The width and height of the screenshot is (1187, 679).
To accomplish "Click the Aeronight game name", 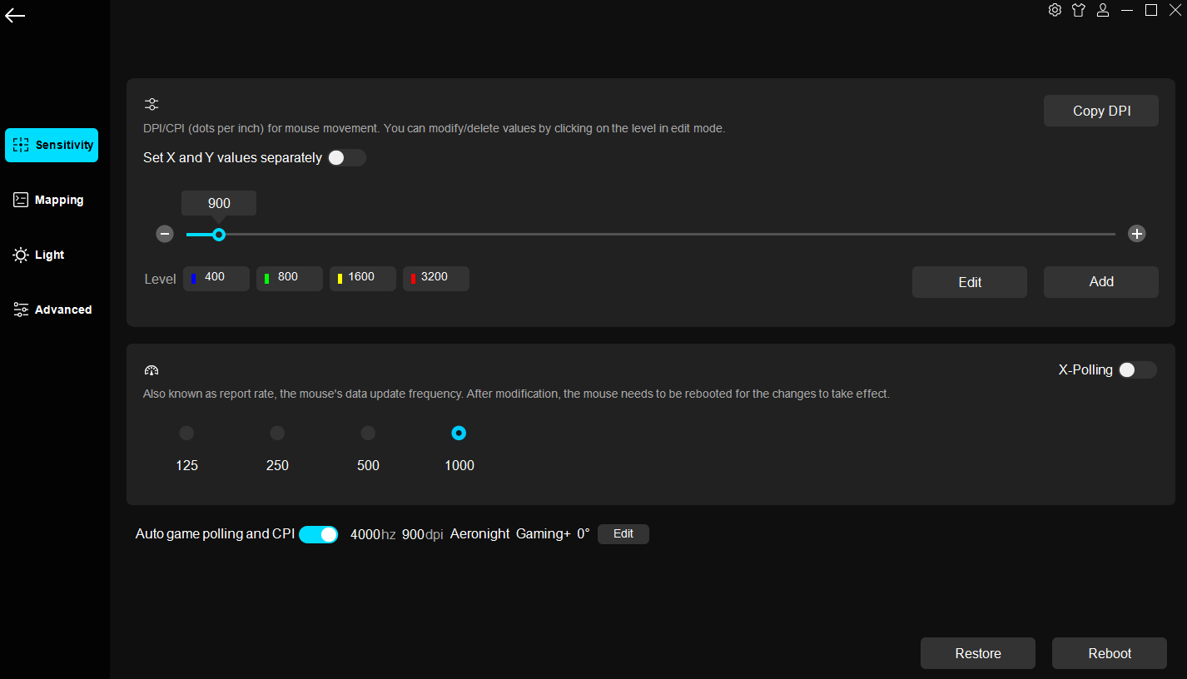I will click(x=479, y=534).
